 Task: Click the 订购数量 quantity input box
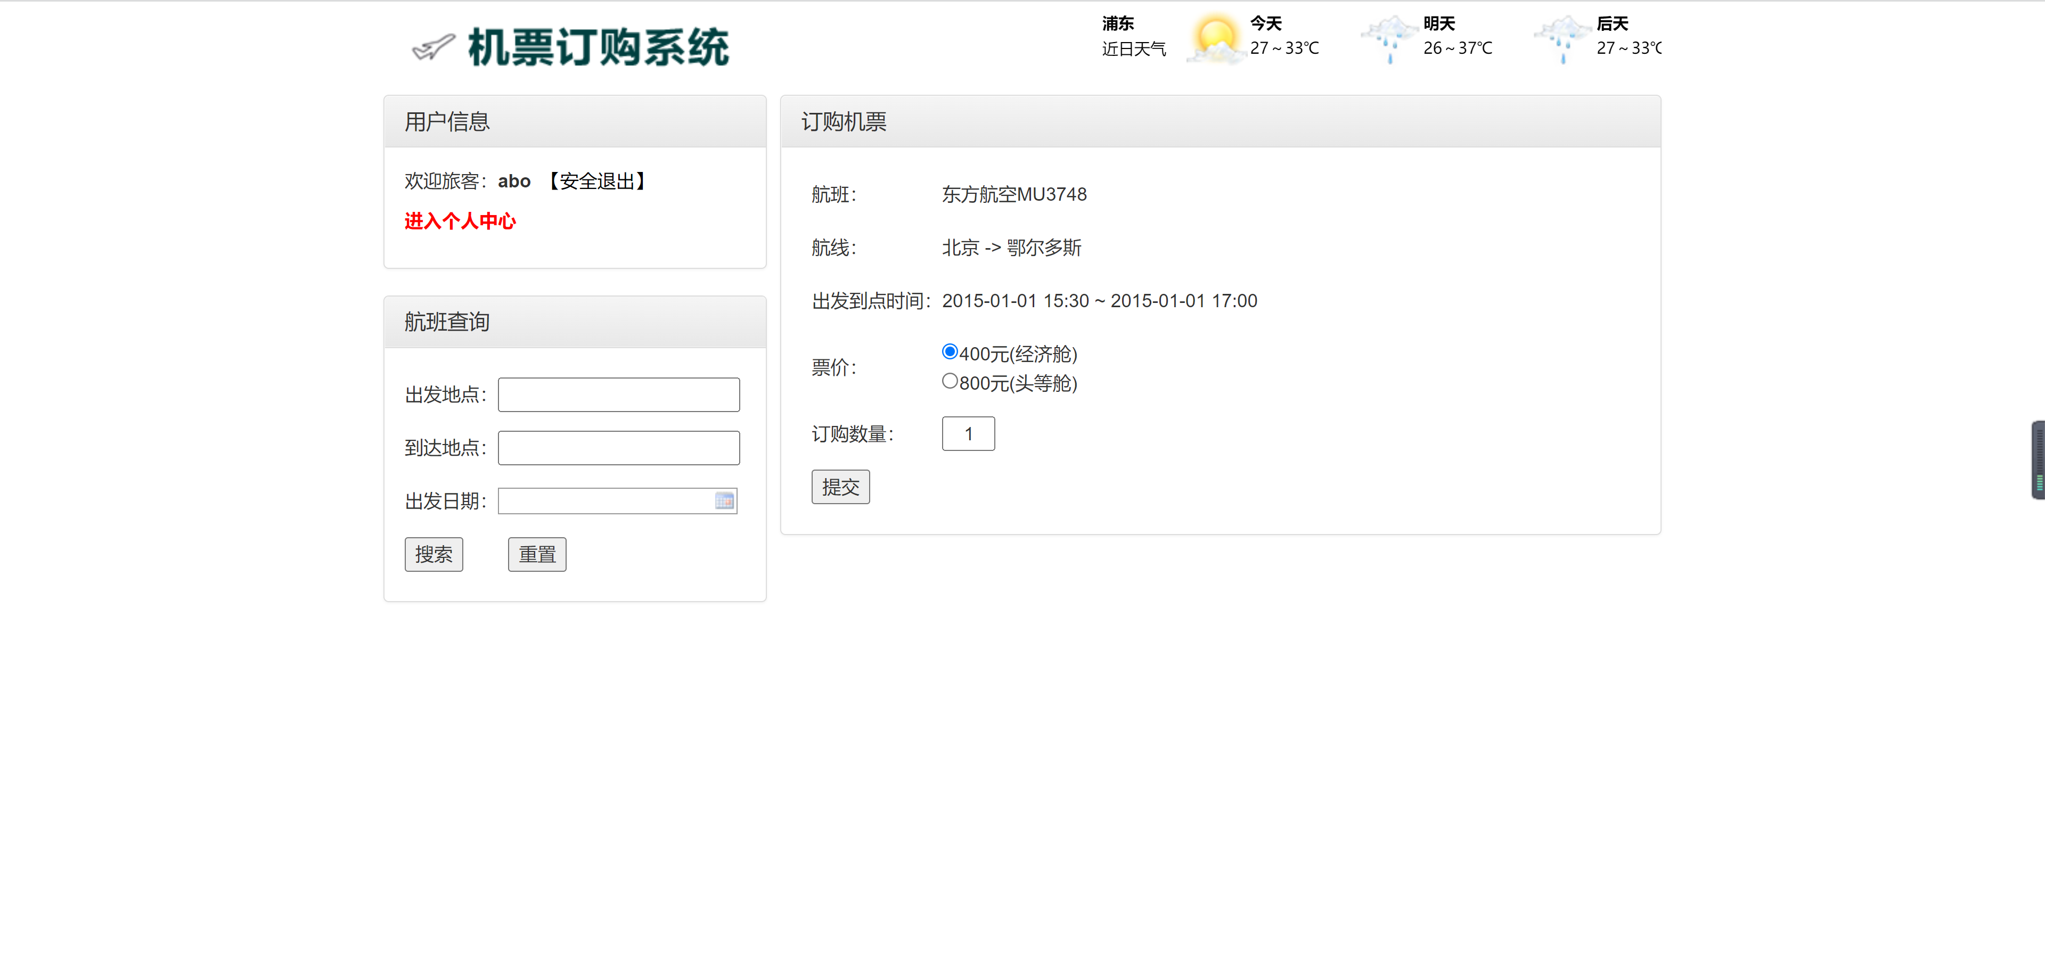(968, 433)
